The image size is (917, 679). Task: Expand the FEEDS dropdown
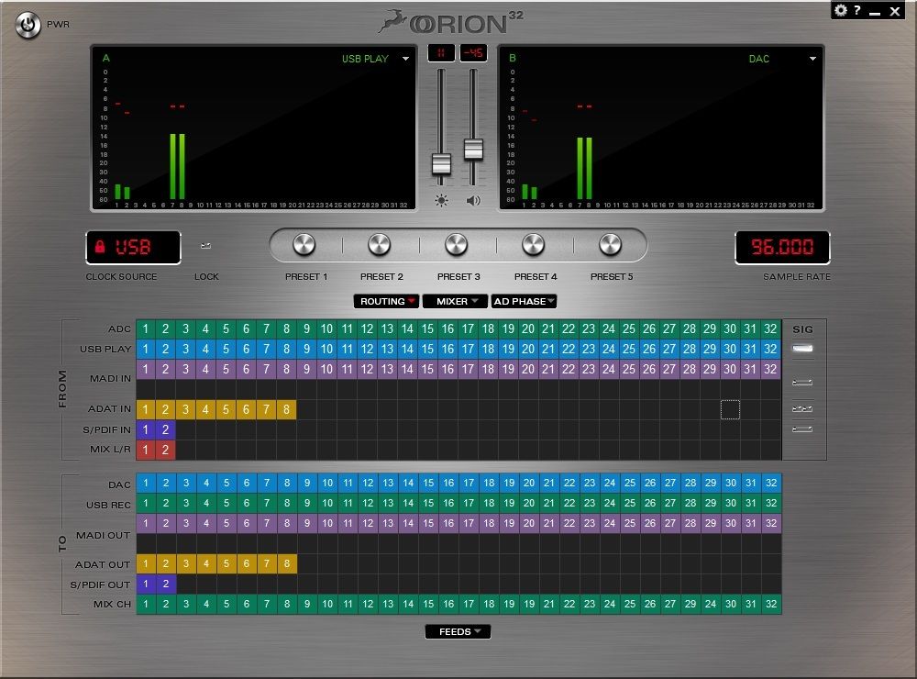coord(458,631)
